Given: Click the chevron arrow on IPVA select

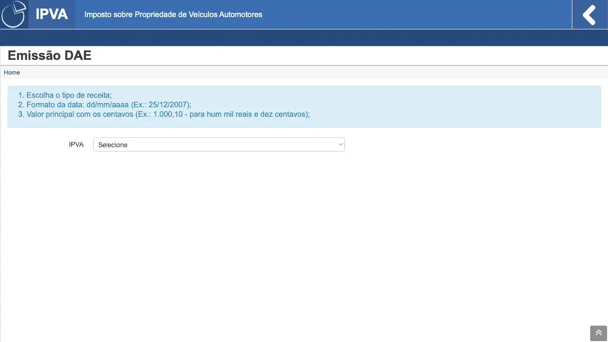Looking at the screenshot, I should coord(340,144).
